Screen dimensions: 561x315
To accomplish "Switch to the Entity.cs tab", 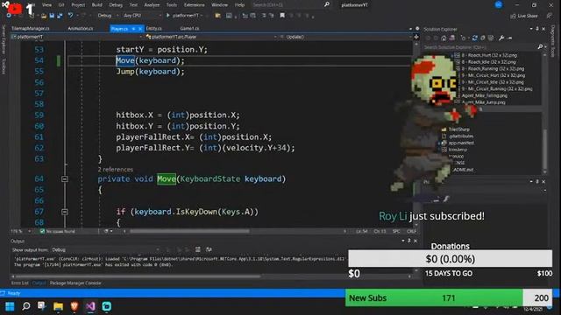I will 154,28.
